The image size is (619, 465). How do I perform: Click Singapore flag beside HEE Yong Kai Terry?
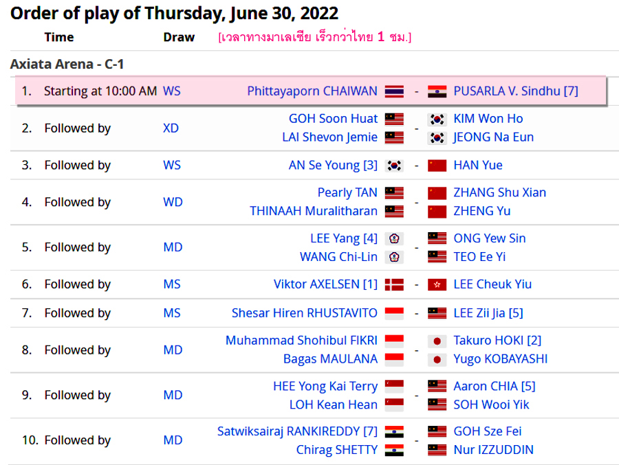pyautogui.click(x=394, y=386)
